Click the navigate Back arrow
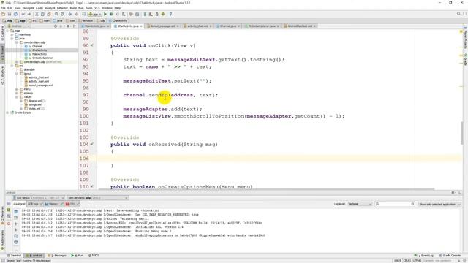The height and width of the screenshot is (263, 468). [70, 14]
